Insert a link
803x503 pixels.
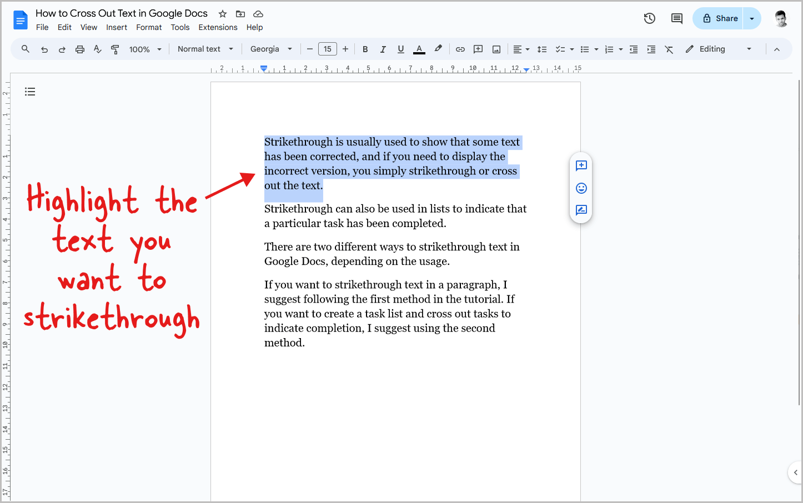(460, 49)
